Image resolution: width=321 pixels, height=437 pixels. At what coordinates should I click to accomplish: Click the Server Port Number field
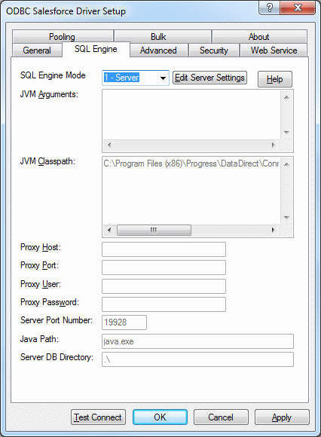[x=124, y=322]
